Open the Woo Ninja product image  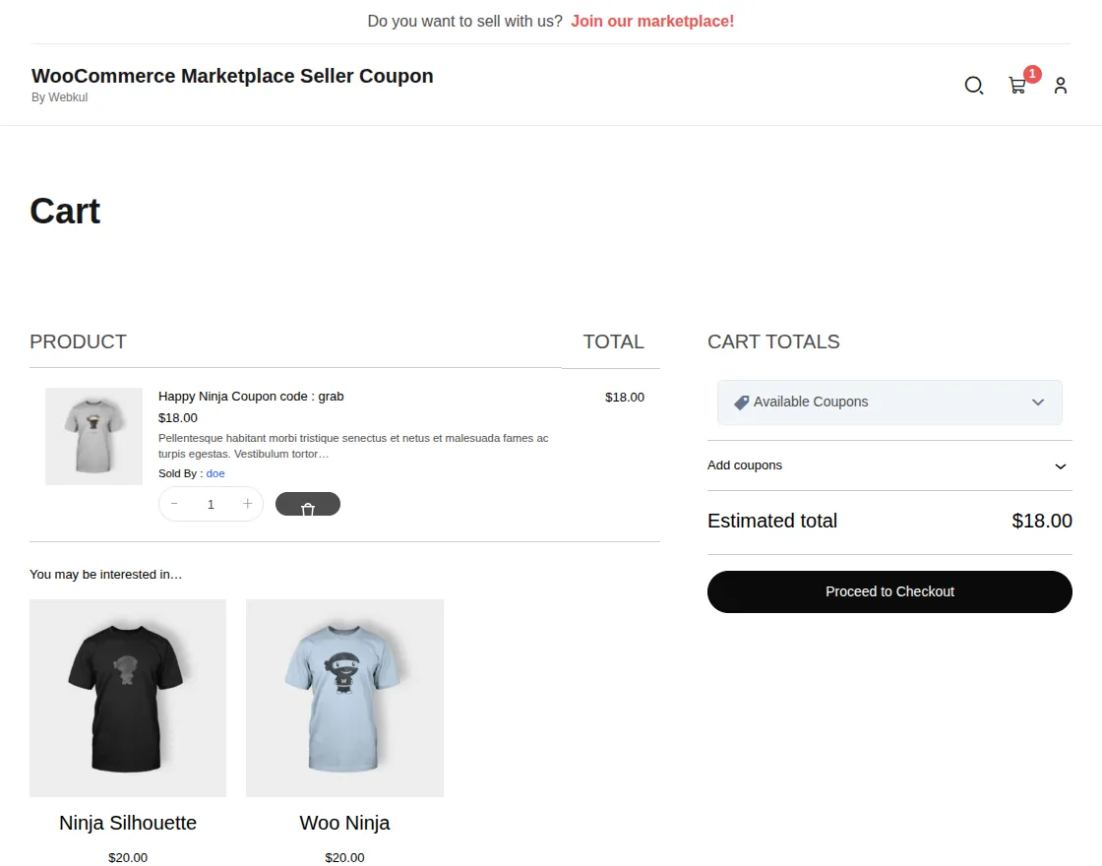[344, 698]
